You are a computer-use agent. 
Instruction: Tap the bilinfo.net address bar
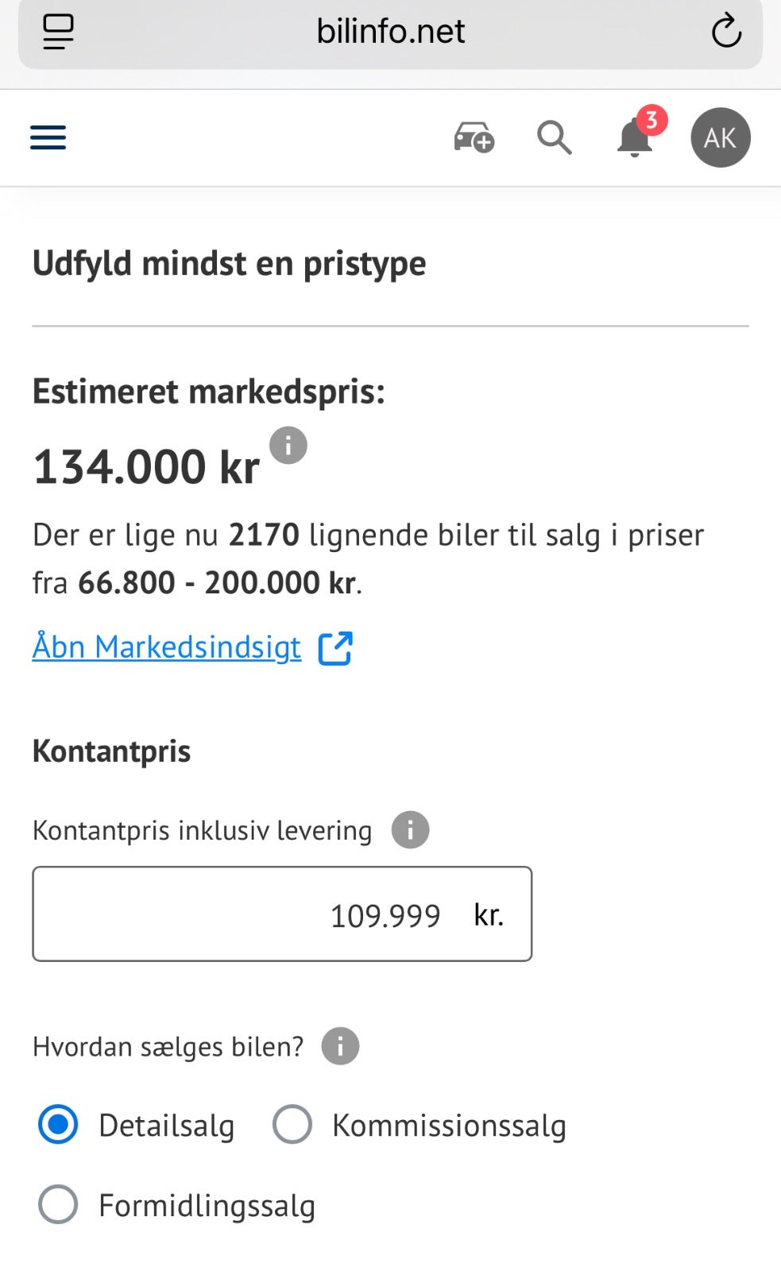390,32
